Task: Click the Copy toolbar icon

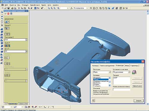Action: [22, 8]
